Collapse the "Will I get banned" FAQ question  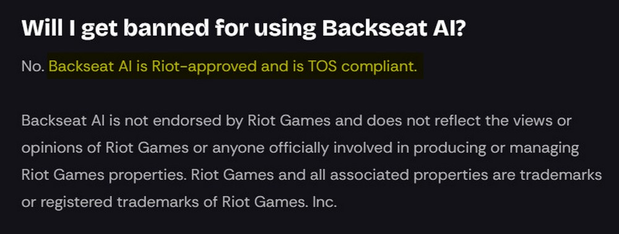click(244, 28)
